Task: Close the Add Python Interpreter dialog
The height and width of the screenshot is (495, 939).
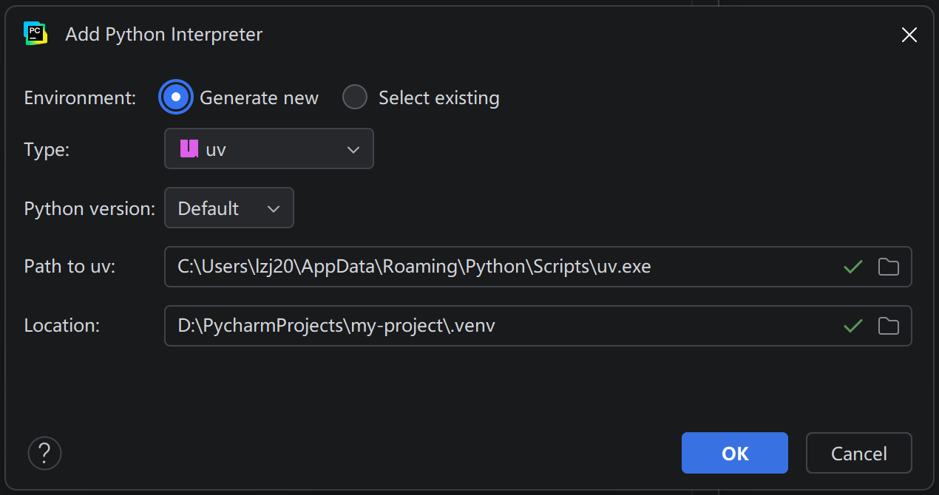Action: tap(909, 35)
